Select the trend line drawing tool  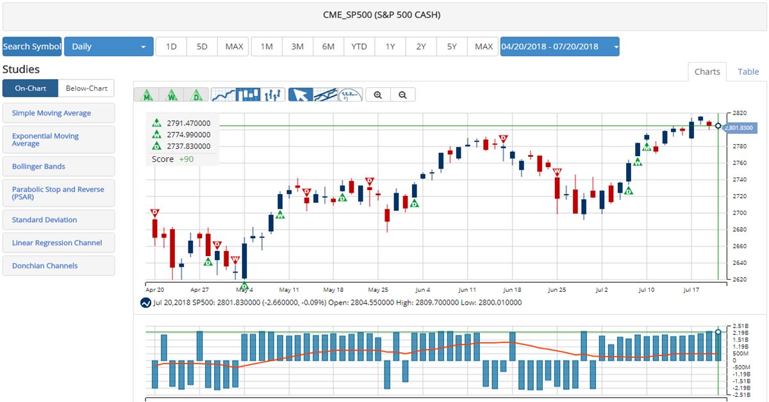point(324,94)
